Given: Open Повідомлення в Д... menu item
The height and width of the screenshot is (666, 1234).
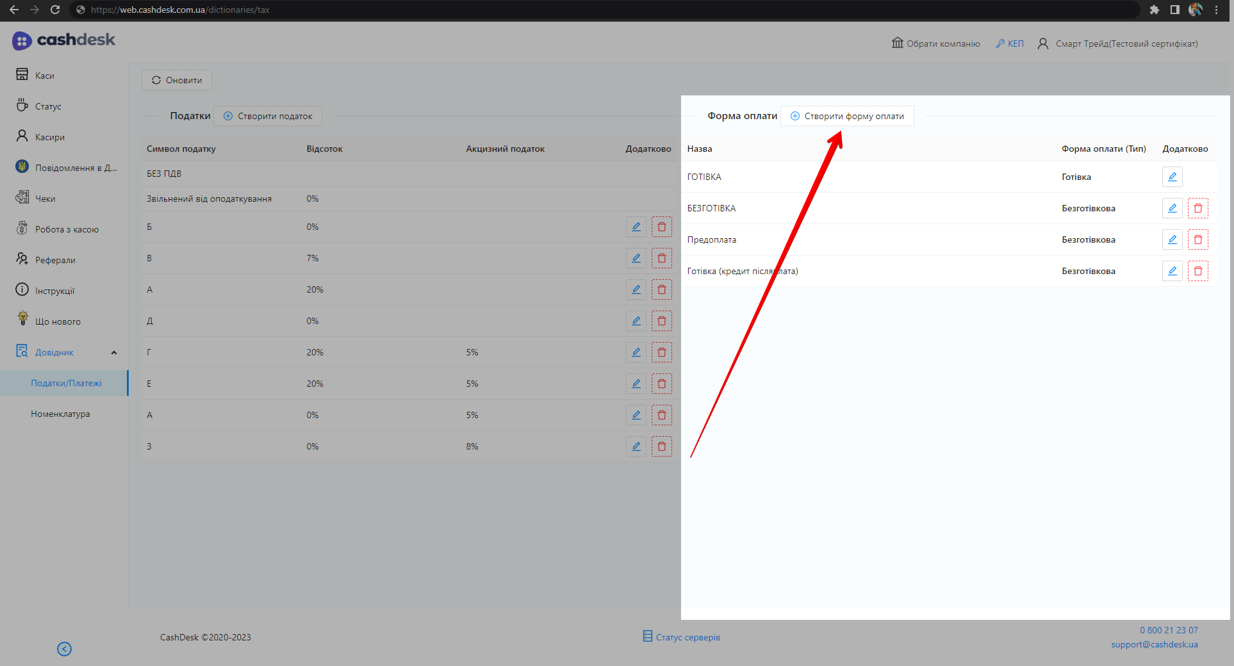Looking at the screenshot, I should pos(64,168).
